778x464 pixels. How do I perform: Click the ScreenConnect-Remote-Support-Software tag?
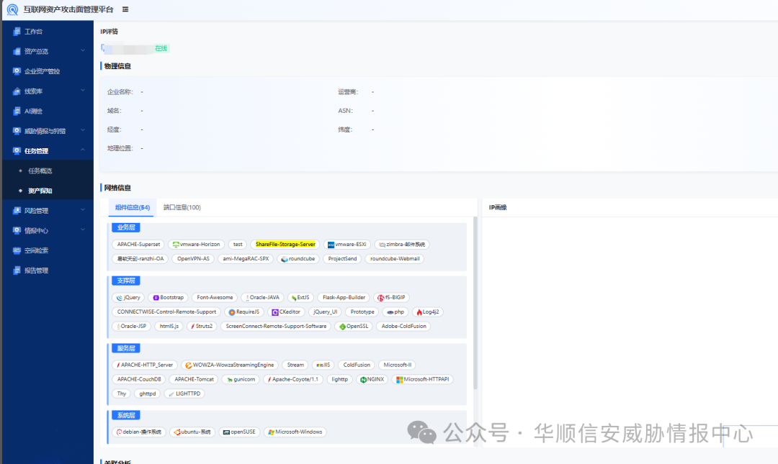(x=276, y=326)
